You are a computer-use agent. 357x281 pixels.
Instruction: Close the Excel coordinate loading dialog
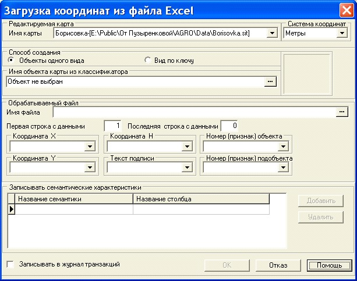point(345,10)
